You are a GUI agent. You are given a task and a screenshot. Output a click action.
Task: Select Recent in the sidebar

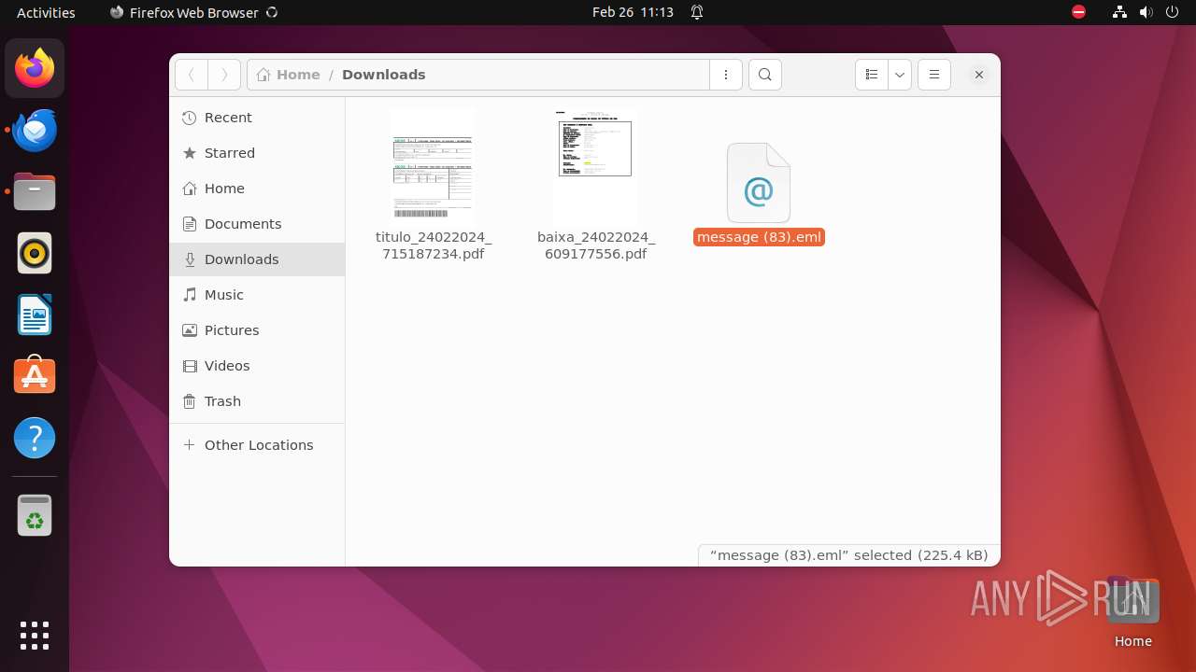click(x=257, y=118)
